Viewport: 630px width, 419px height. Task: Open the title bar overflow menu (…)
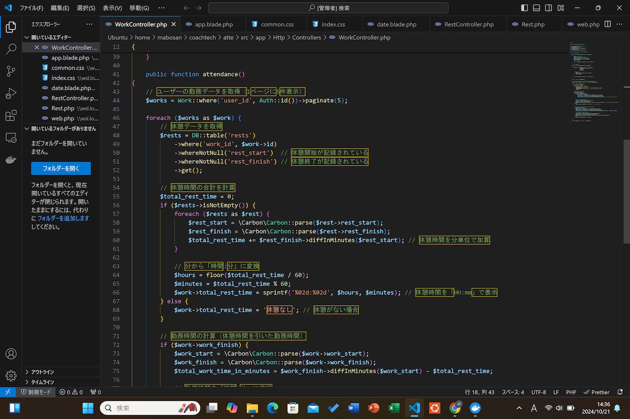click(162, 8)
